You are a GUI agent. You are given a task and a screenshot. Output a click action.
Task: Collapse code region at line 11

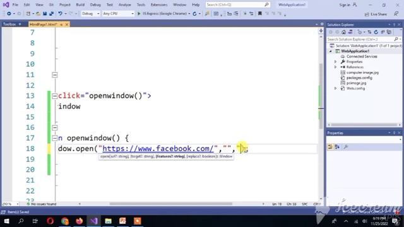click(55, 75)
